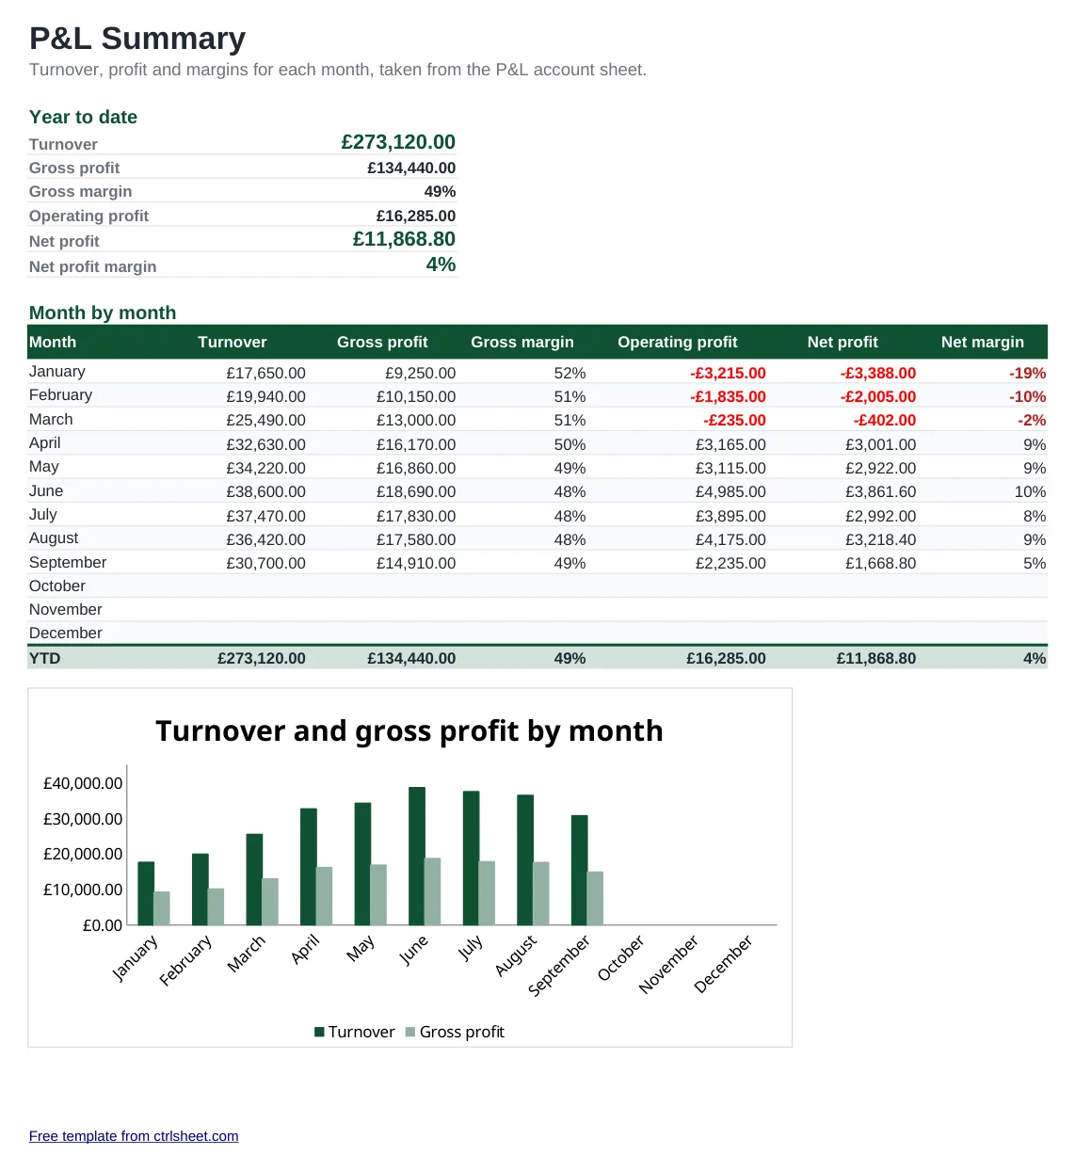Viewport: 1075px width, 1171px height.
Task: Click YTD row net profit £11,868.80
Action: click(875, 658)
